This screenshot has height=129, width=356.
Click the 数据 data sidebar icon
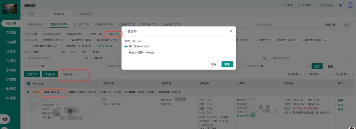coord(11,89)
